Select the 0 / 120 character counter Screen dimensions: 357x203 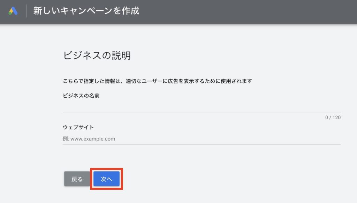point(333,117)
